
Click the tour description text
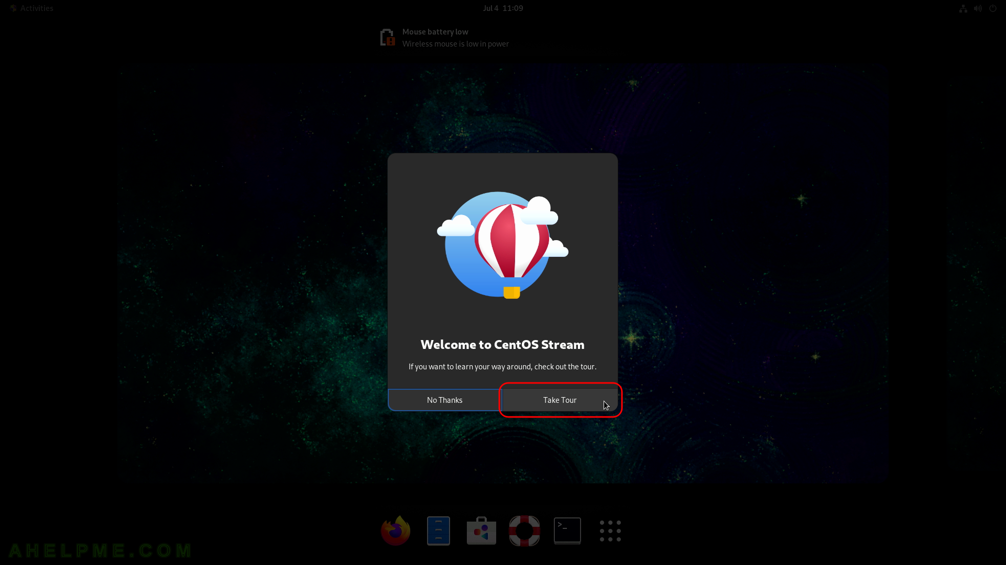point(502,367)
